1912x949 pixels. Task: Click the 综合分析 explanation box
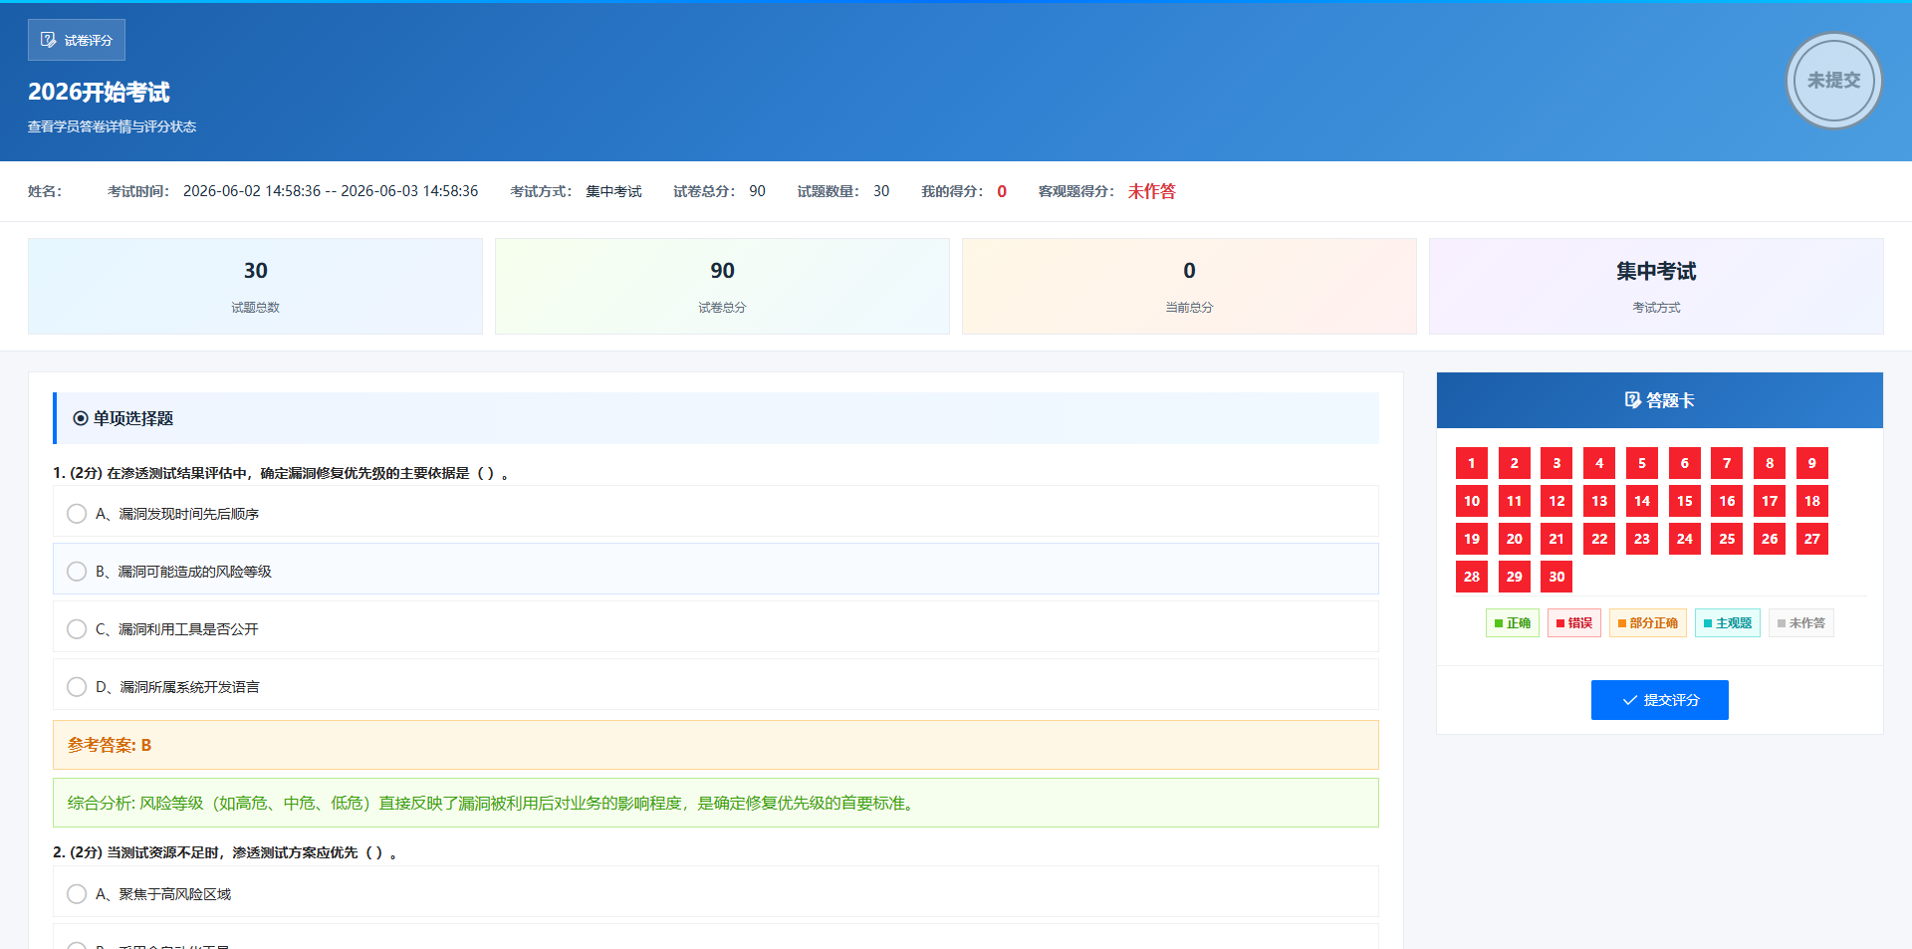[x=716, y=803]
